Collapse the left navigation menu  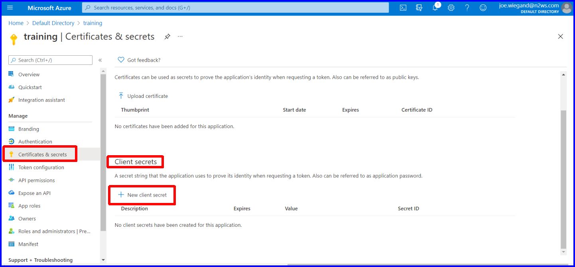[x=100, y=60]
